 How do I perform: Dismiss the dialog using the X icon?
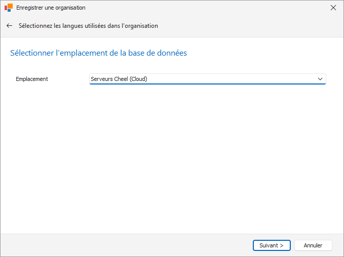[x=333, y=8]
